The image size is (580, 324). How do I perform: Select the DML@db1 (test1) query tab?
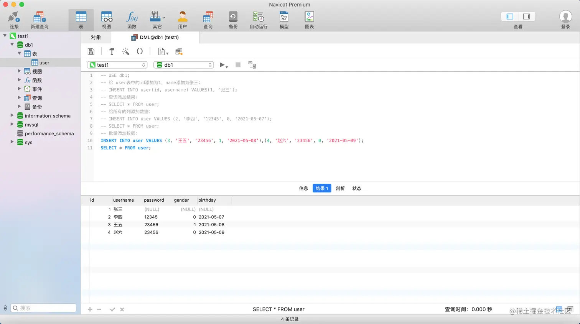click(x=155, y=37)
